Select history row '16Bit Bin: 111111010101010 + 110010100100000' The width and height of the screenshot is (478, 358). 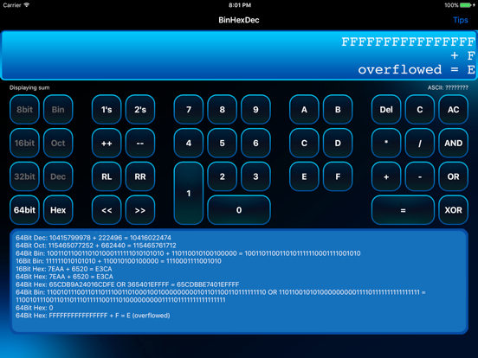(x=119, y=261)
